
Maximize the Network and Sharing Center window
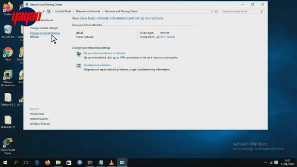[x=252, y=4]
